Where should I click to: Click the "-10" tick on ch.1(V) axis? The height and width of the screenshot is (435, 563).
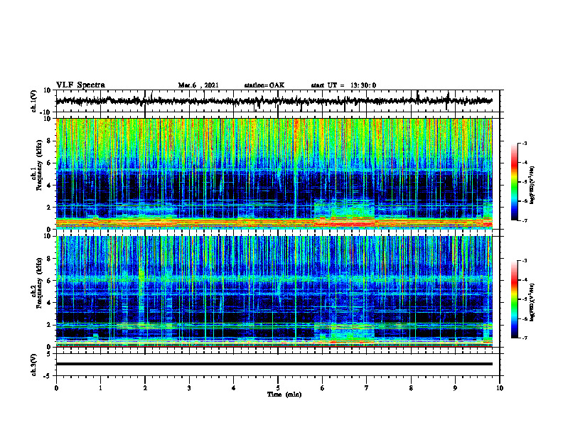coord(46,112)
